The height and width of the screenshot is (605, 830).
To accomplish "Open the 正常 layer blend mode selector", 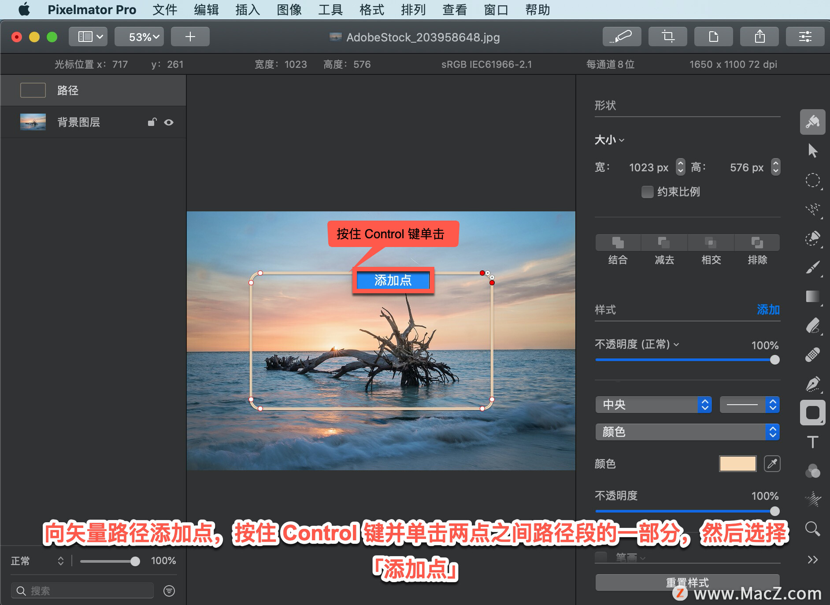I will (37, 561).
